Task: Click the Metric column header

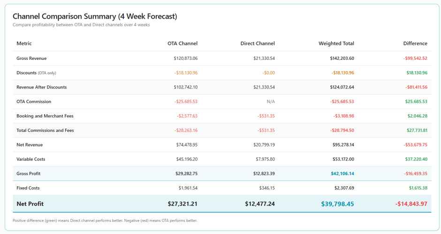Action: 24,44
